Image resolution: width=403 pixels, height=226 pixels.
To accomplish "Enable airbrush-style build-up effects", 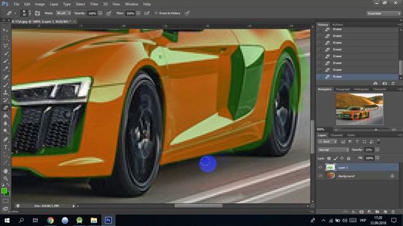I will (147, 13).
